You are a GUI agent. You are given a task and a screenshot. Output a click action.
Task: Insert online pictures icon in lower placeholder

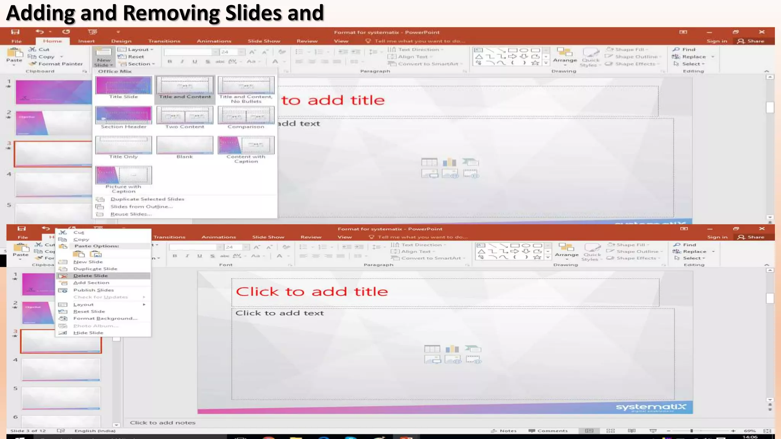pyautogui.click(x=453, y=359)
